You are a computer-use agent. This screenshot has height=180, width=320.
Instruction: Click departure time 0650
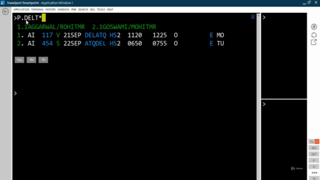click(x=134, y=43)
